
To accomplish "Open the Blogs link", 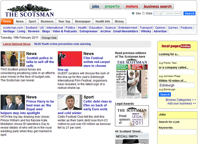I will click(x=46, y=31).
